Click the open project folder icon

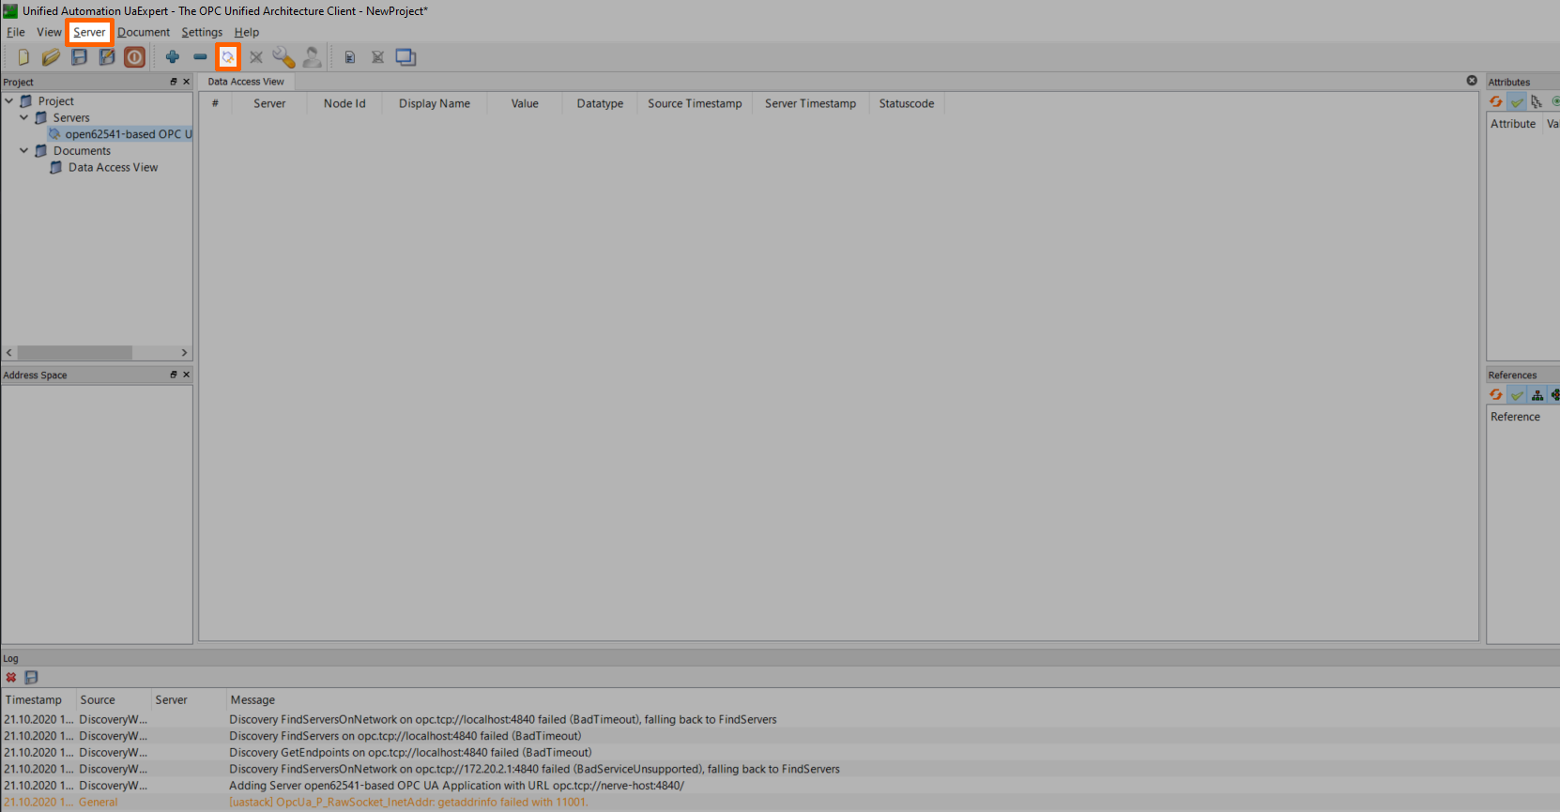click(x=51, y=57)
